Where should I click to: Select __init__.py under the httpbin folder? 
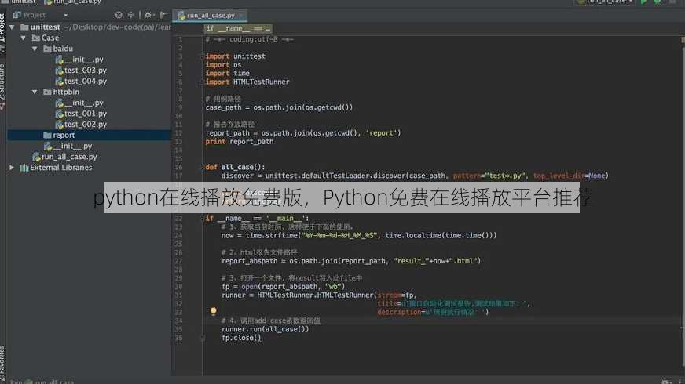pyautogui.click(x=84, y=103)
